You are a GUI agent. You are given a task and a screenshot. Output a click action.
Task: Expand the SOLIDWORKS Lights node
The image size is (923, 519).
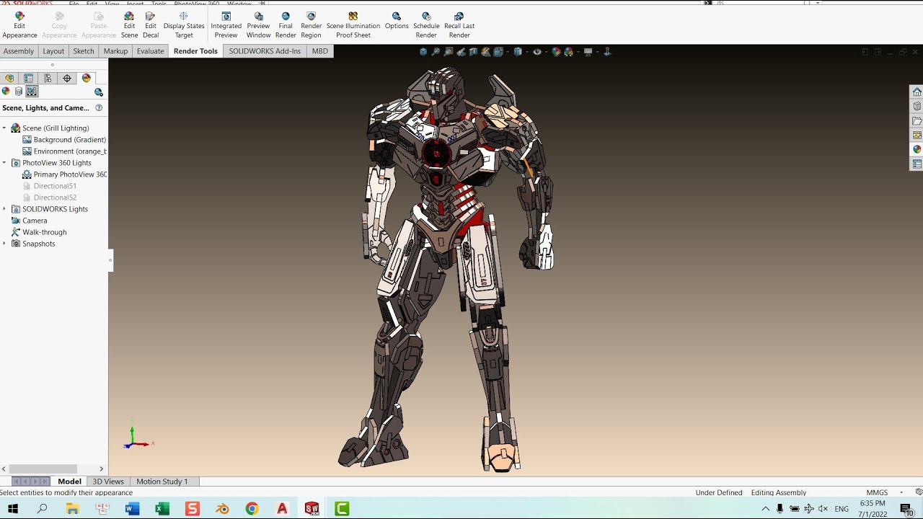tap(4, 209)
